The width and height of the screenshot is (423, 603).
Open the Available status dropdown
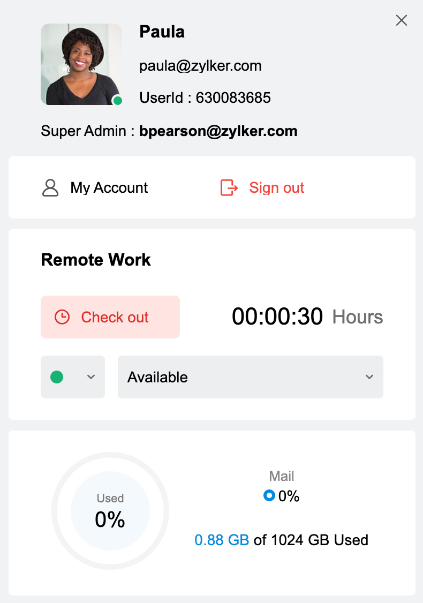point(250,377)
